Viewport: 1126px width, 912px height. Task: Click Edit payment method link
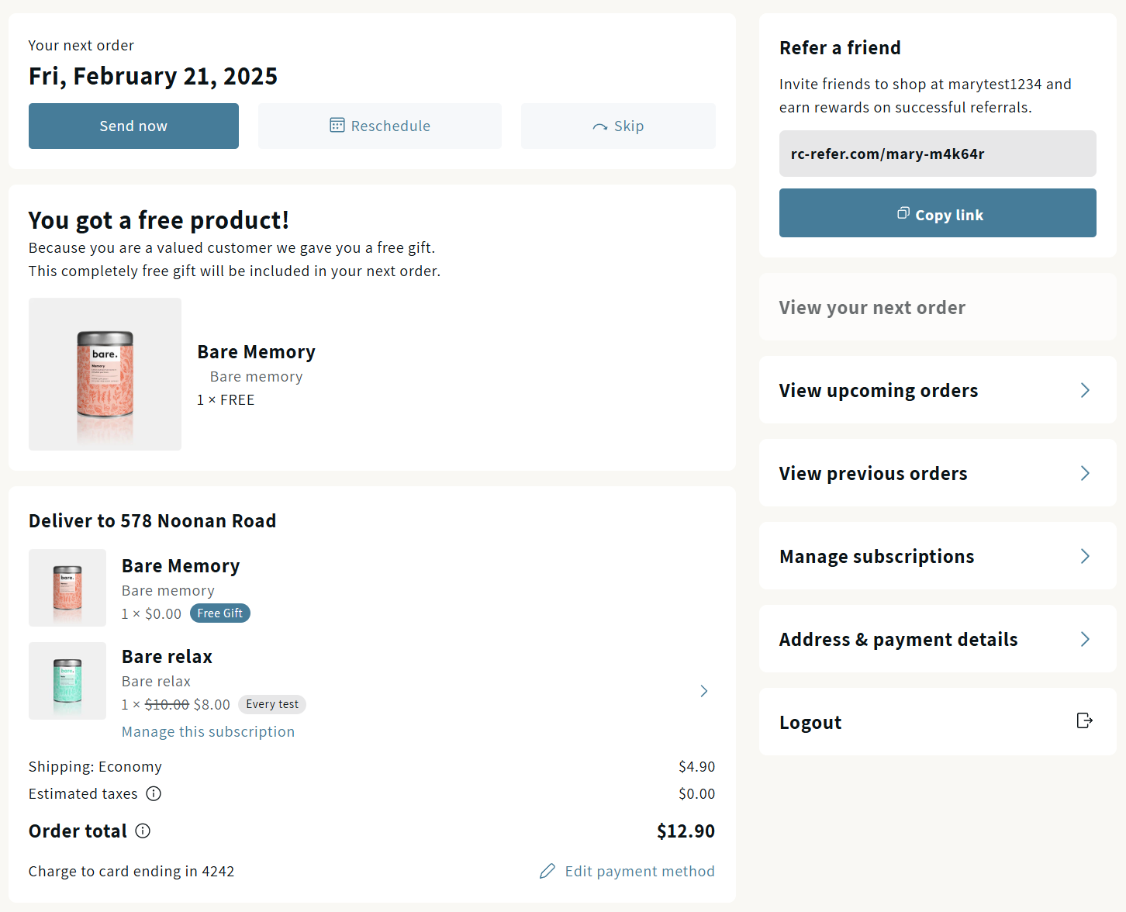(640, 871)
